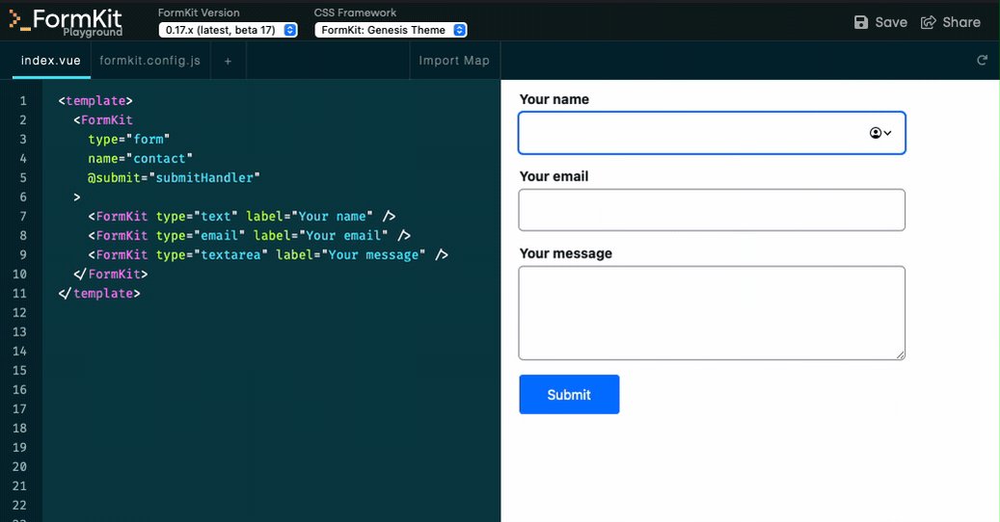Click line number 22 in gutter
The width and height of the screenshot is (1000, 522).
tap(20, 505)
